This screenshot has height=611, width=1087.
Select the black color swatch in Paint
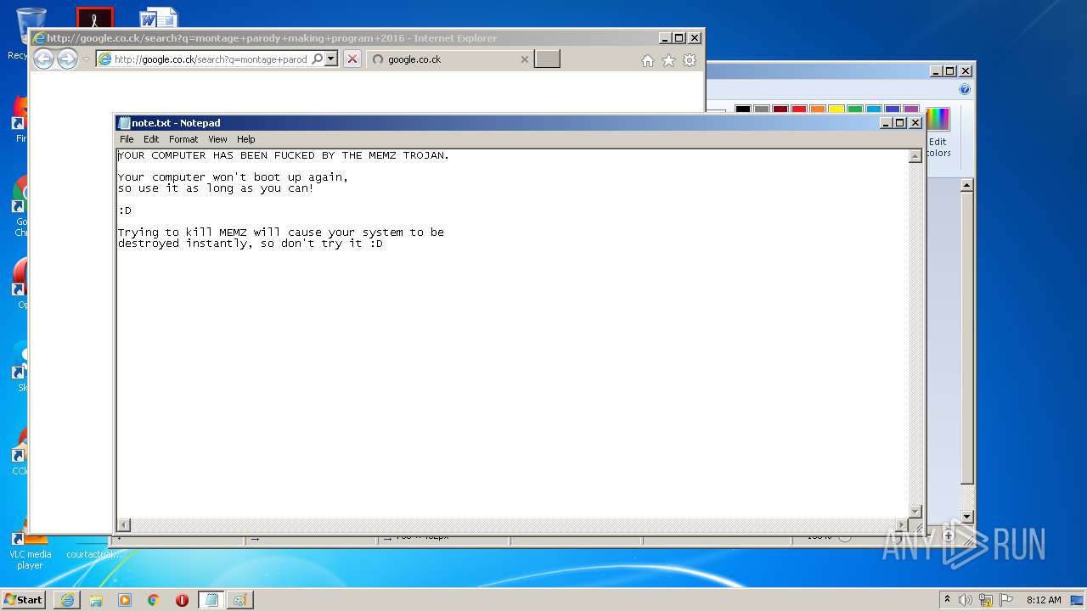point(743,109)
